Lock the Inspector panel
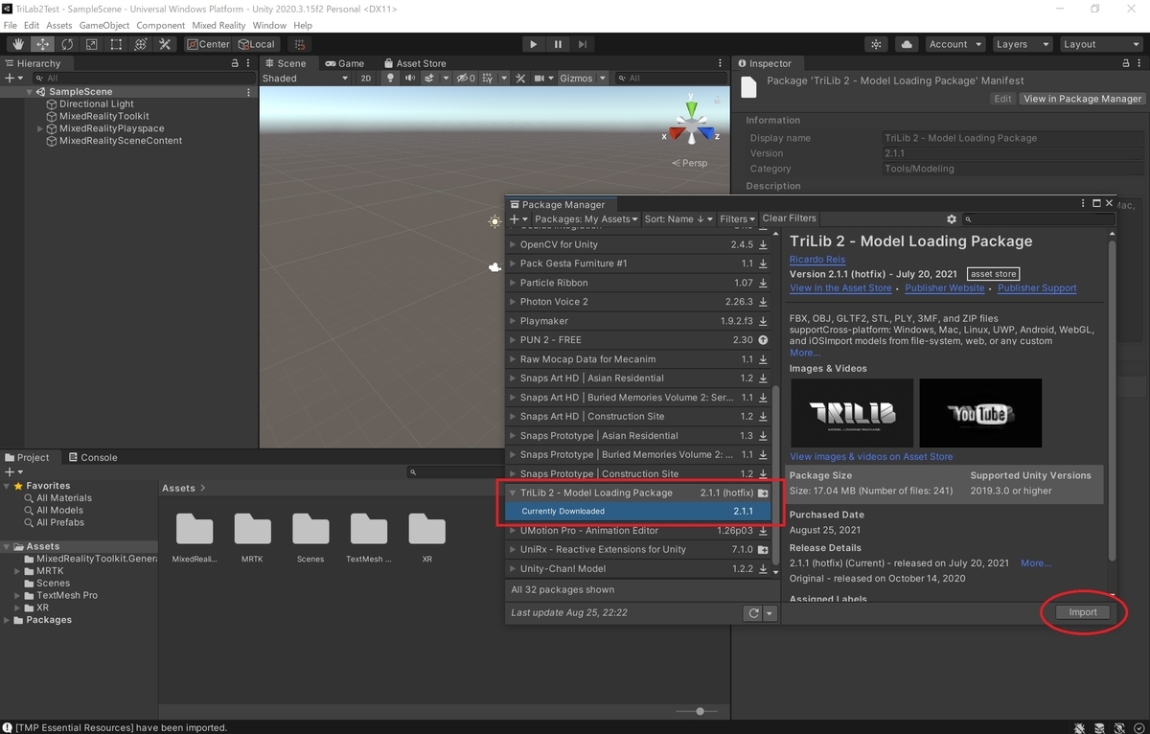1150x734 pixels. click(1128, 63)
